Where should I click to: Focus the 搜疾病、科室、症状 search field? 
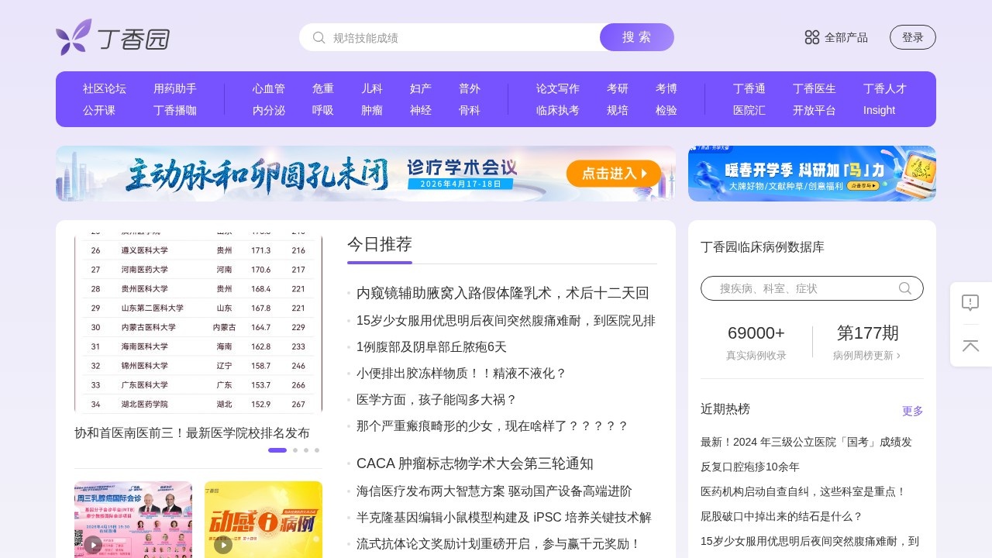pyautogui.click(x=812, y=288)
